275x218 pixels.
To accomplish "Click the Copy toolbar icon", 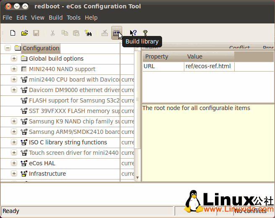I will (x=65, y=33).
